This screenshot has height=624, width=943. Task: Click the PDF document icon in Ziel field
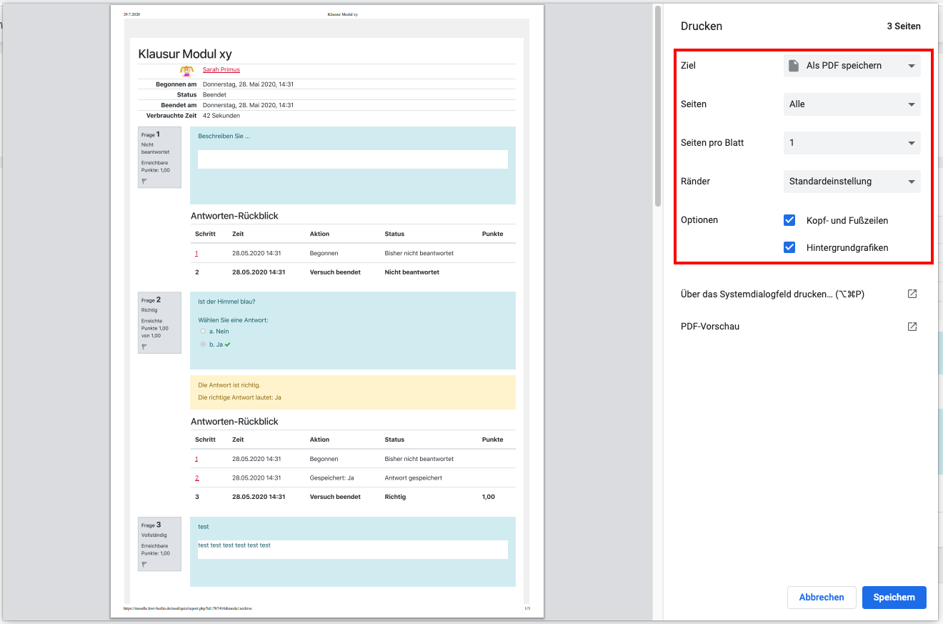pyautogui.click(x=793, y=66)
